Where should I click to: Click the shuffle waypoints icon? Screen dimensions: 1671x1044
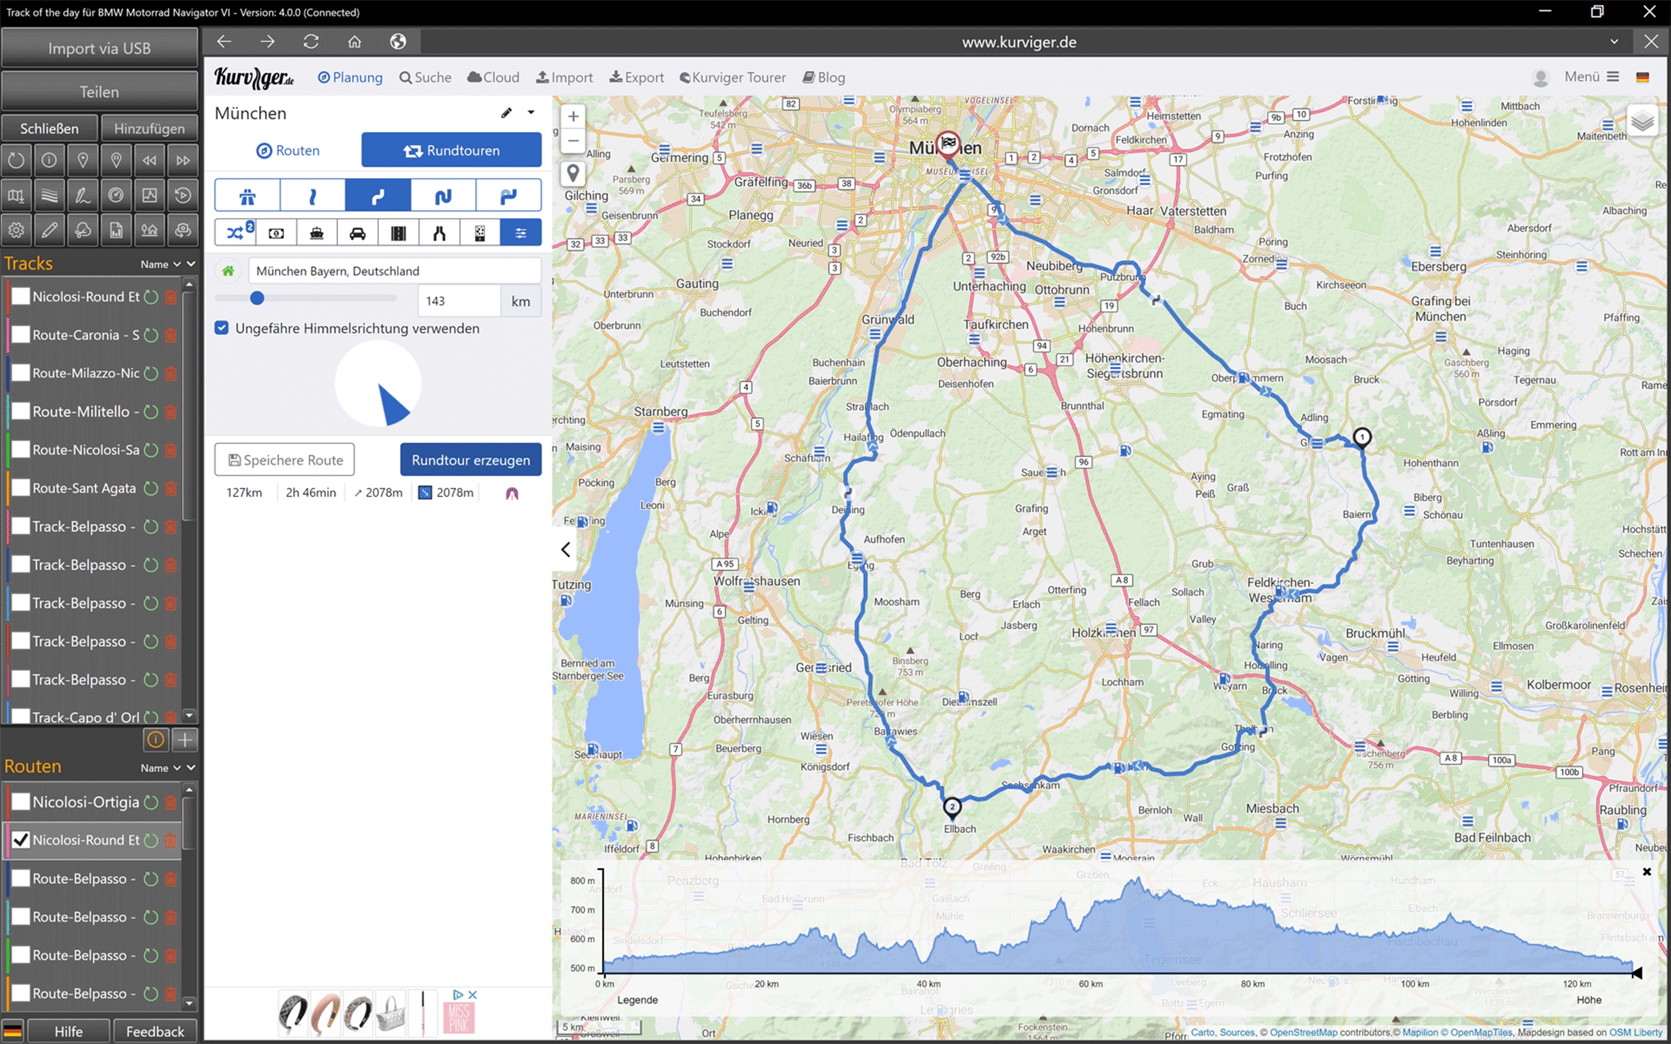point(234,233)
